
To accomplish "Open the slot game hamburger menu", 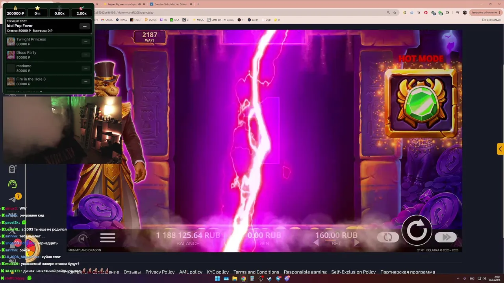I will 107,237.
